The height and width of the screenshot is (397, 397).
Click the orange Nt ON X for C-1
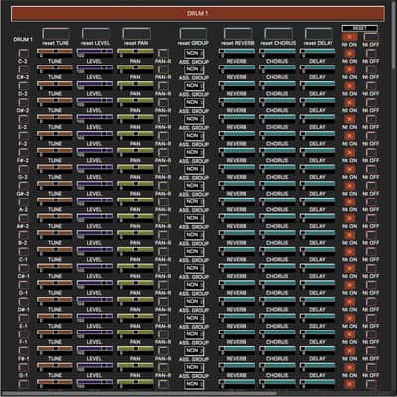pos(349,252)
